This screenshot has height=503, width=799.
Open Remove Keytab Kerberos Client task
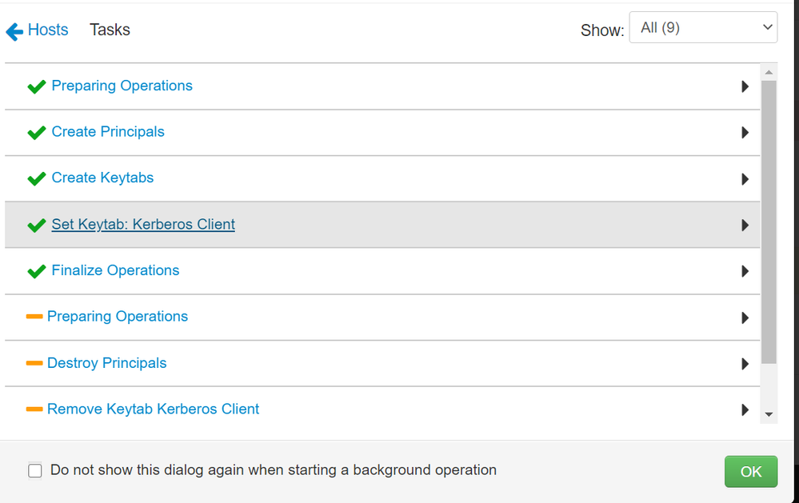click(153, 409)
